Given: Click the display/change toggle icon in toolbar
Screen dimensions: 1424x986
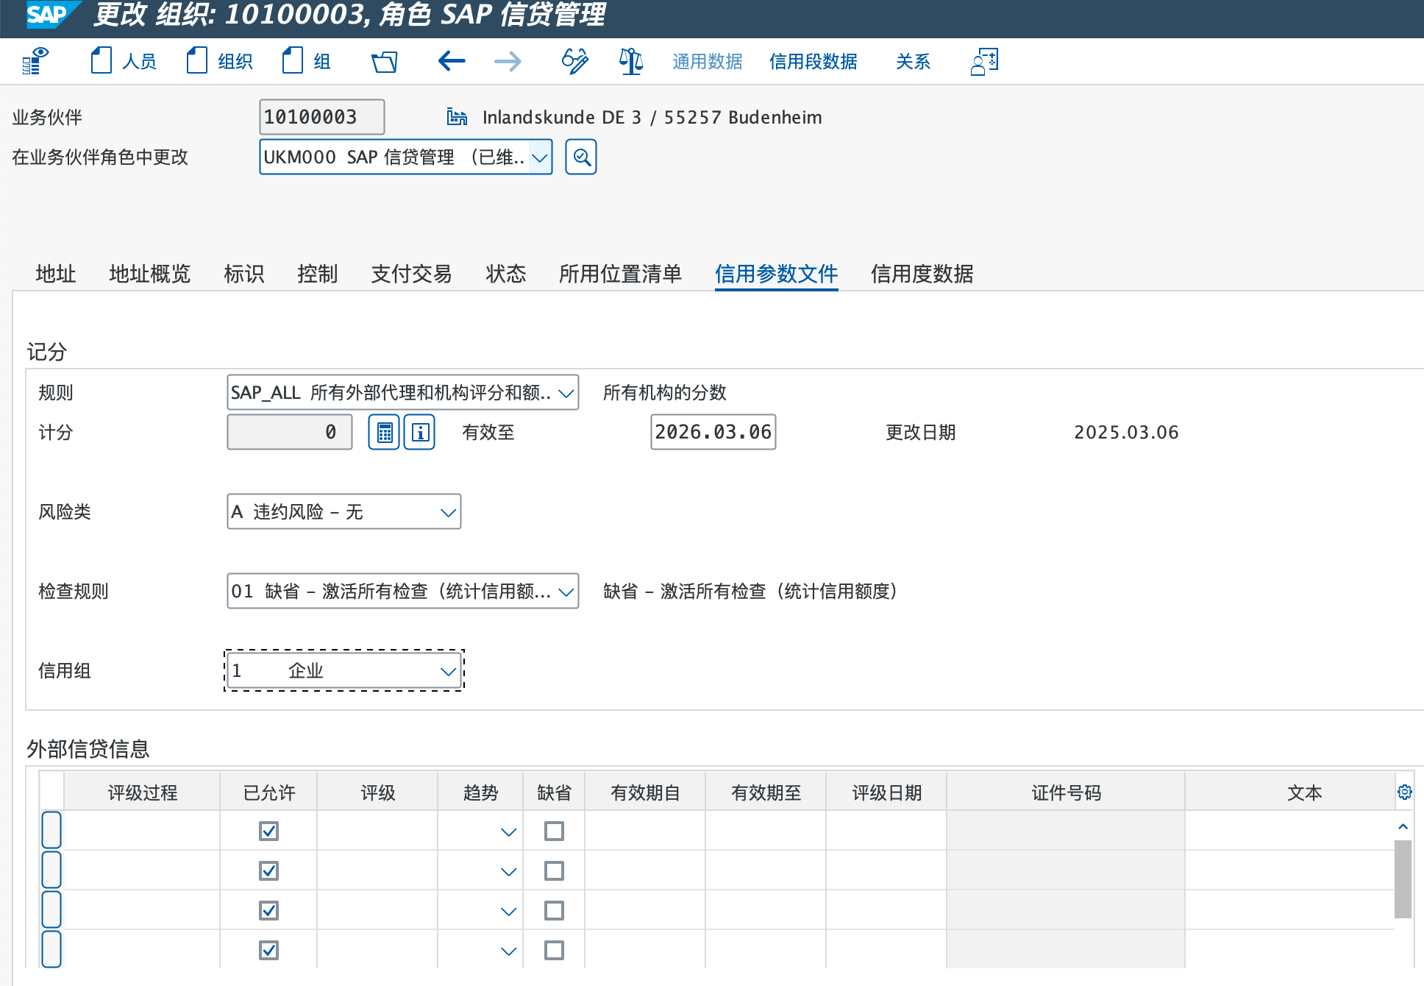Looking at the screenshot, I should pos(35,61).
